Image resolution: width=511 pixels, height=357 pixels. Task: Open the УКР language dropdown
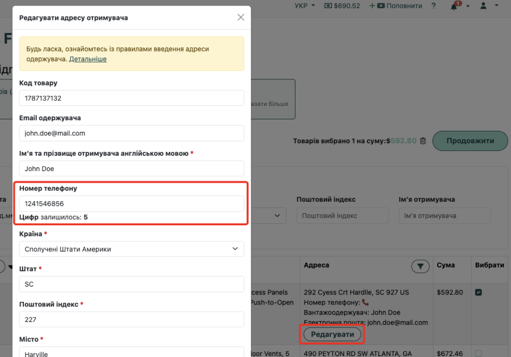[x=305, y=6]
